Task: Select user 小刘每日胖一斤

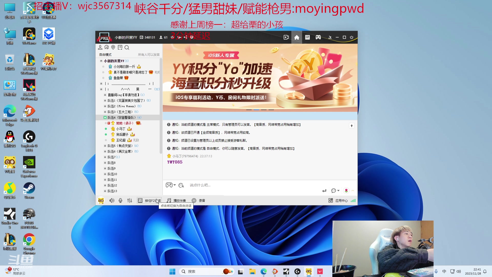Action: point(124,67)
